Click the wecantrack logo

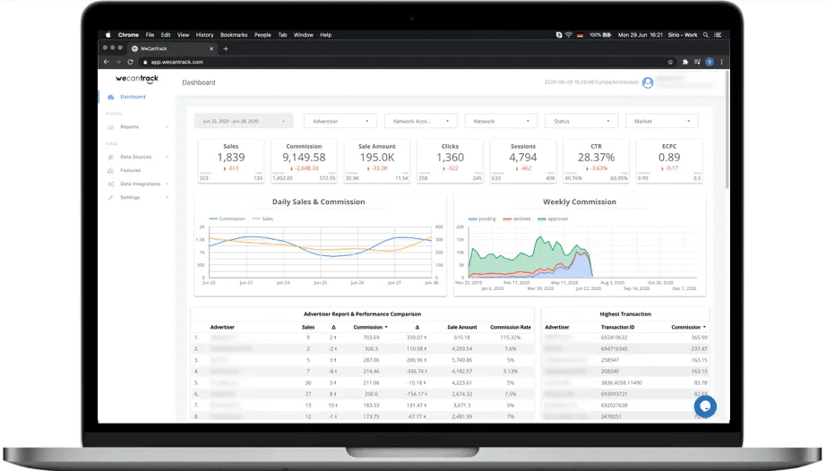tap(137, 79)
